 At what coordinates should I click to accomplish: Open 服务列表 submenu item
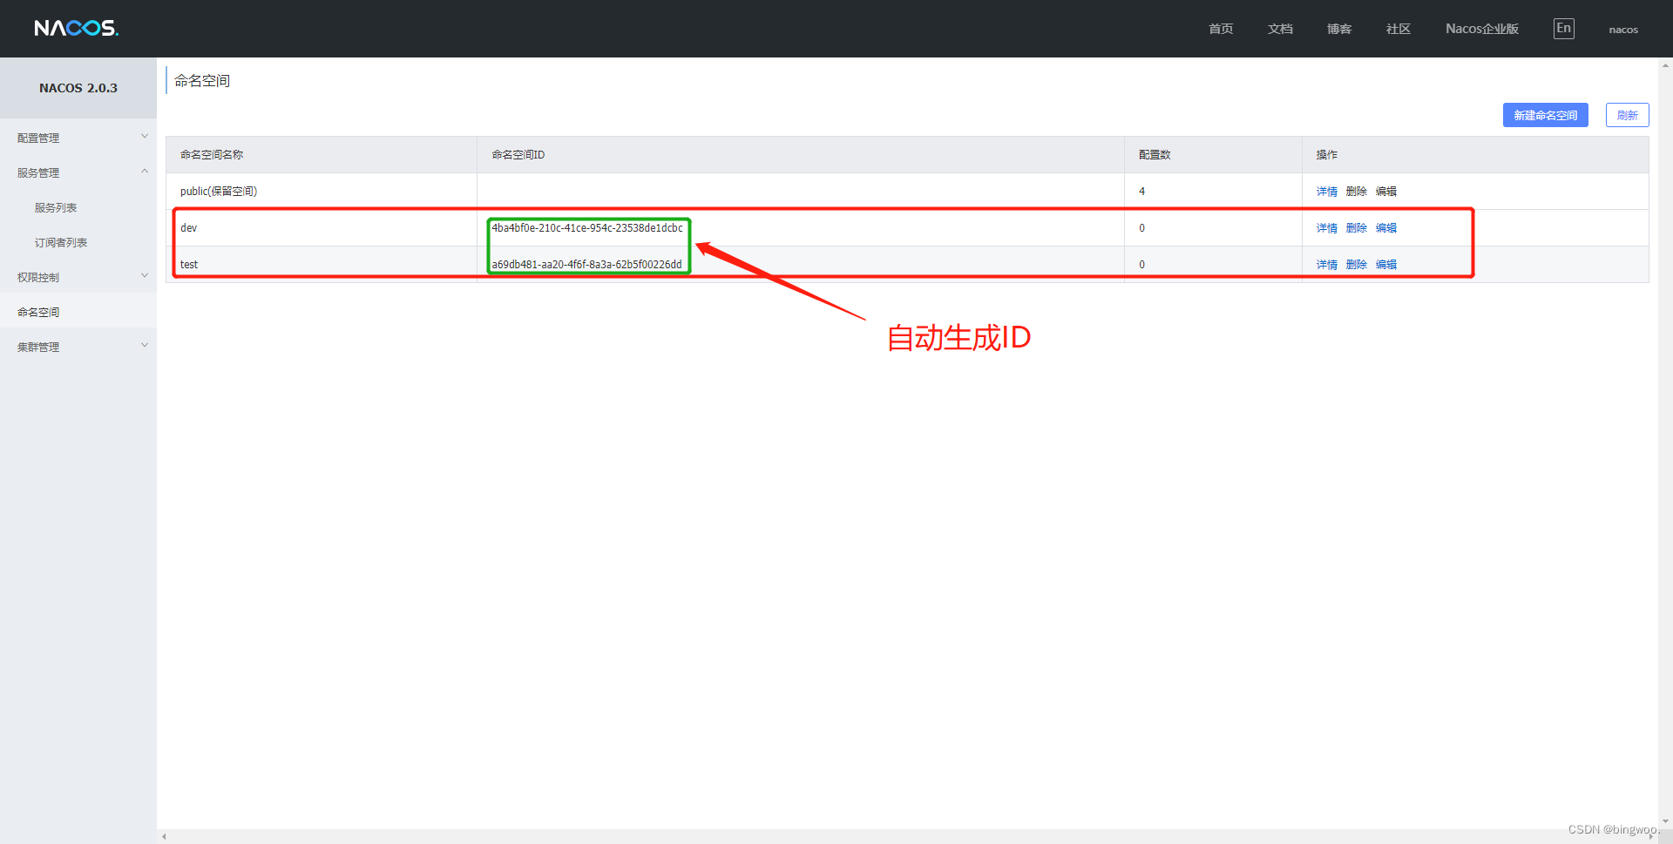pyautogui.click(x=56, y=207)
